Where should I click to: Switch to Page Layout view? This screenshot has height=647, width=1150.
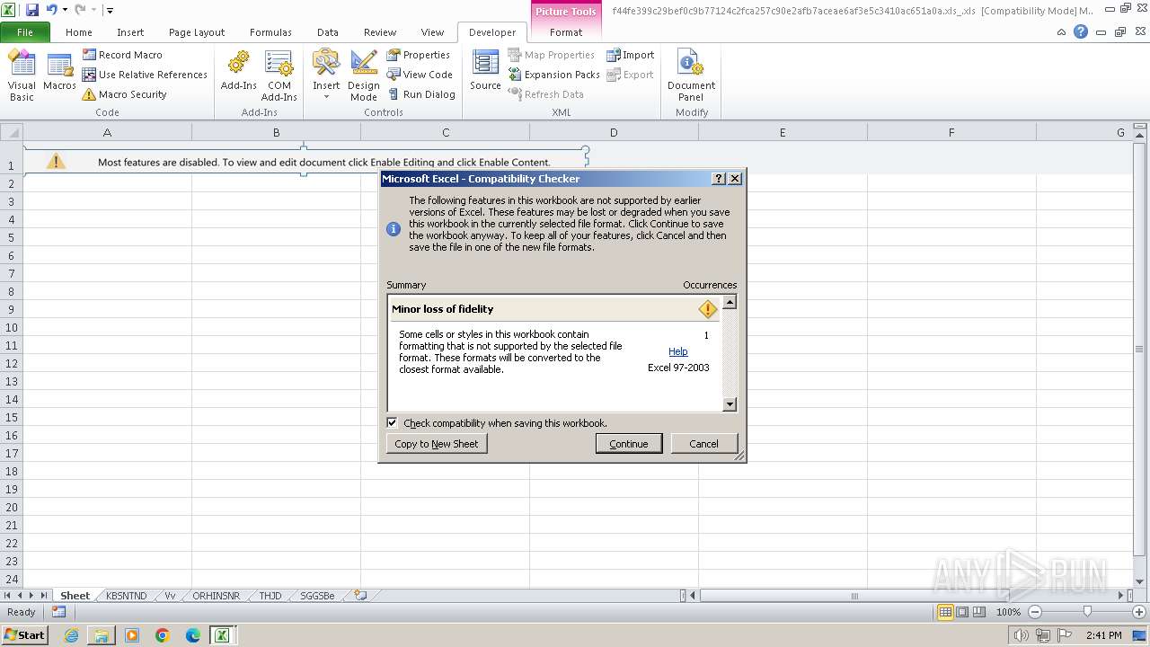(962, 612)
